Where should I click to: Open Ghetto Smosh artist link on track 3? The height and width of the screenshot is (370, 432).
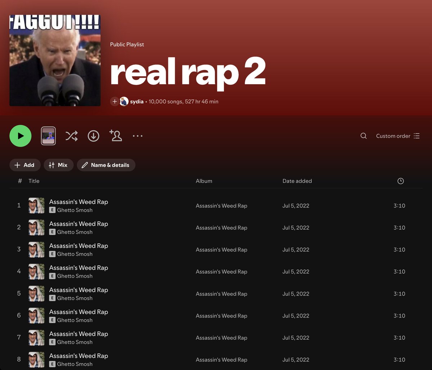(75, 254)
